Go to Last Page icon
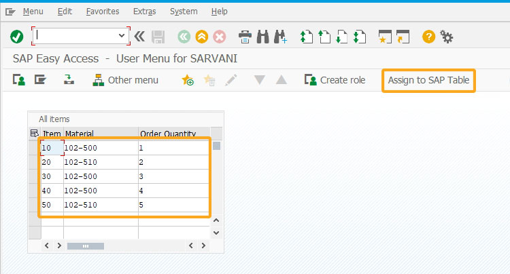The width and height of the screenshot is (510, 274). pyautogui.click(x=360, y=37)
